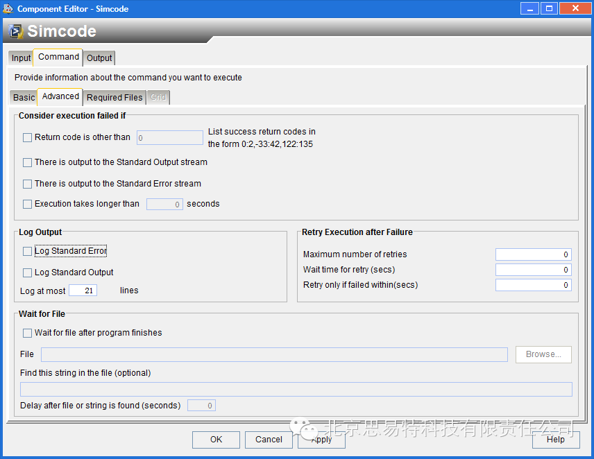The image size is (594, 459).
Task: Click Delay after file found seconds field
Action: [201, 406]
